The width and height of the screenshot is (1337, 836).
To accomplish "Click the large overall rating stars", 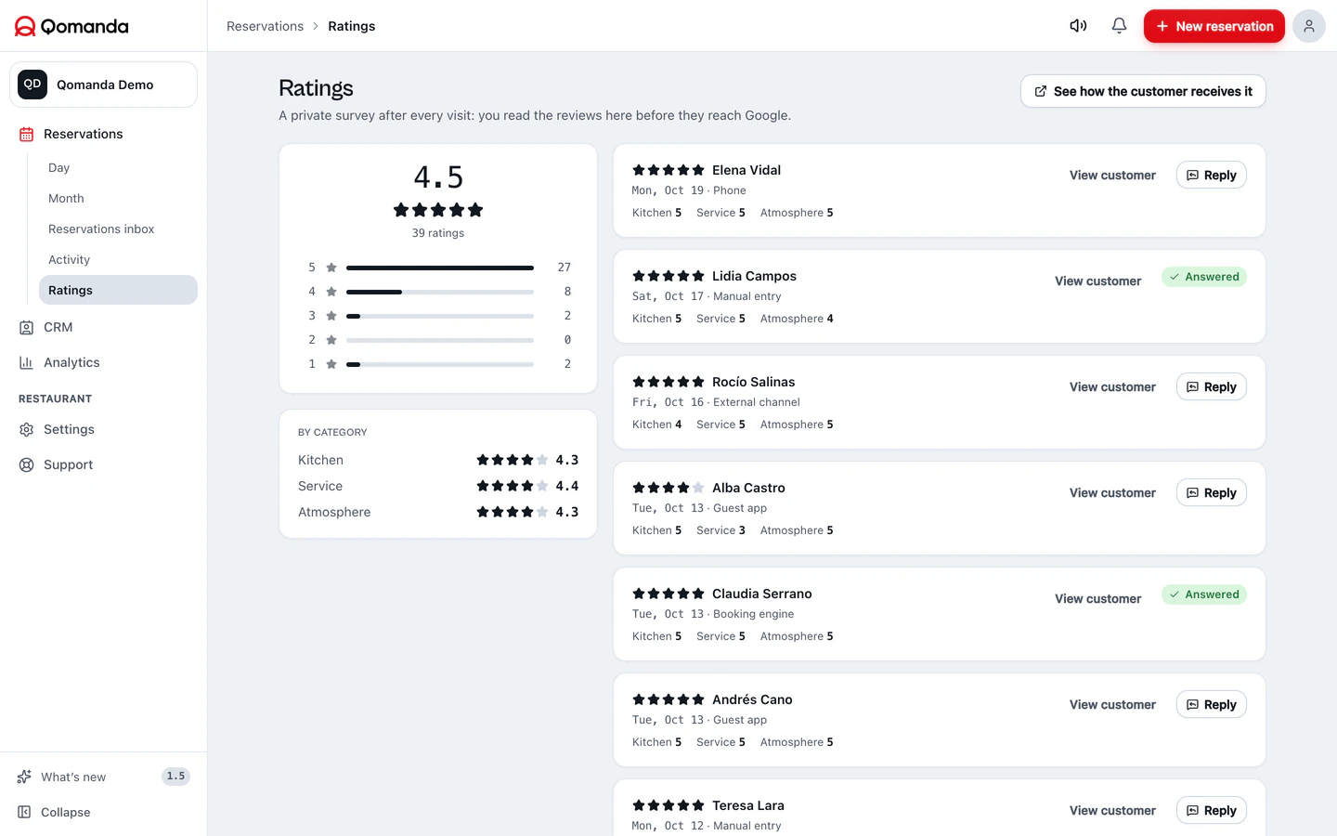I will click(438, 210).
